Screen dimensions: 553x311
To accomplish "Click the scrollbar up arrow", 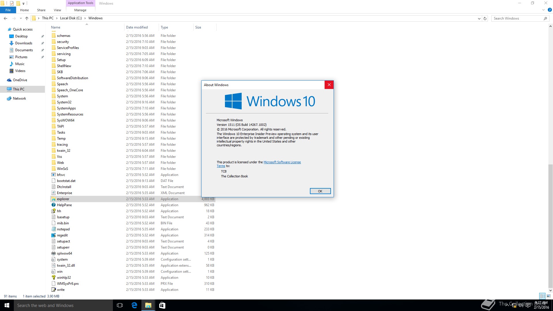I will (x=550, y=26).
